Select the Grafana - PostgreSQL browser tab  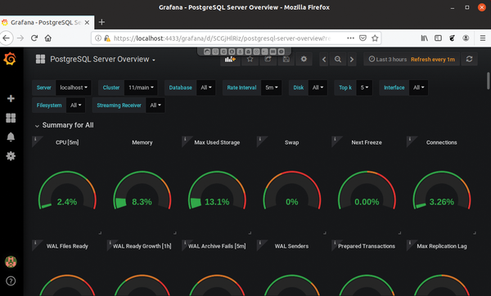[x=47, y=23]
